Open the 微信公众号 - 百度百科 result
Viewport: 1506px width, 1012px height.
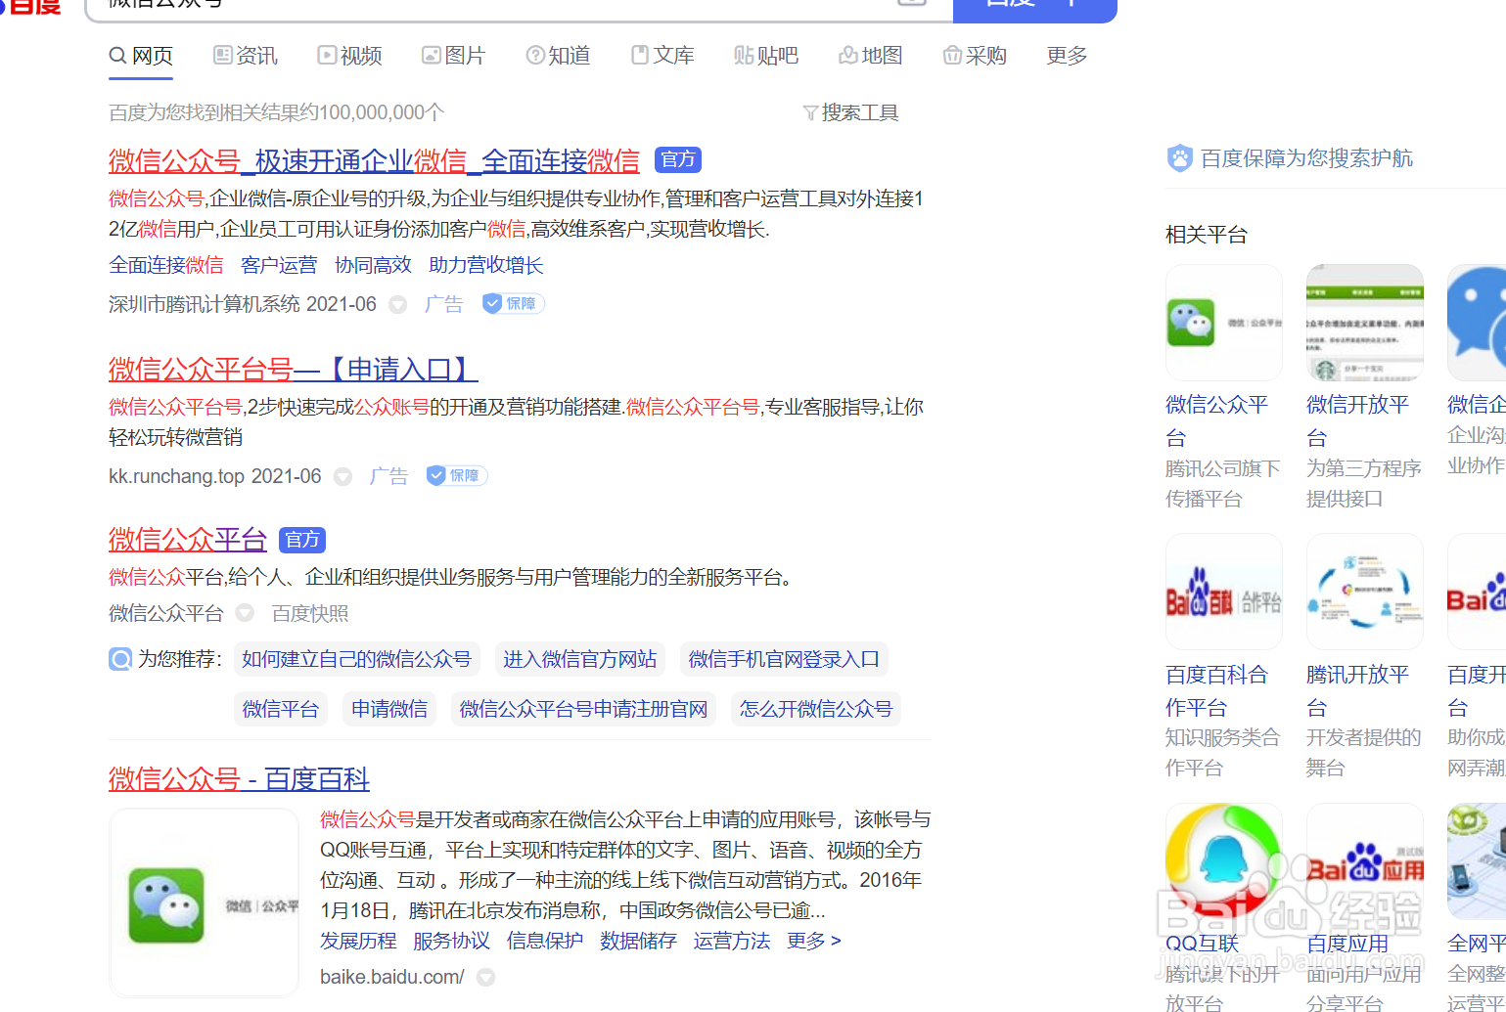pos(239,779)
